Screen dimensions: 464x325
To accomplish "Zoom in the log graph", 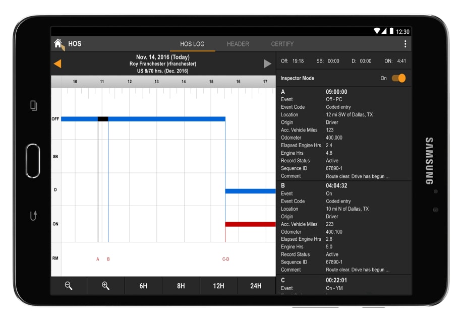I will pos(105,286).
